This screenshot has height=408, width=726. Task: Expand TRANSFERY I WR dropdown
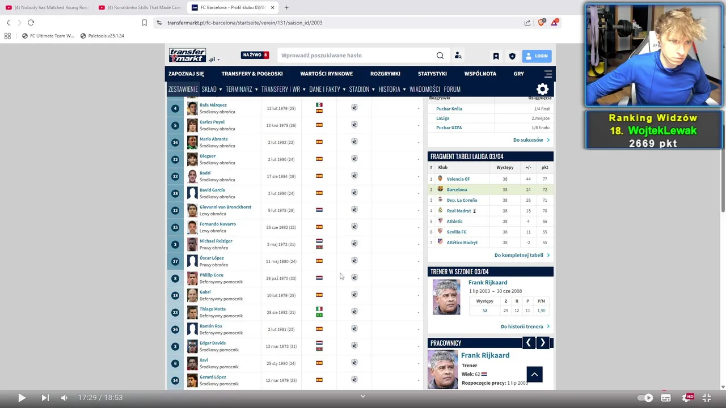(283, 89)
